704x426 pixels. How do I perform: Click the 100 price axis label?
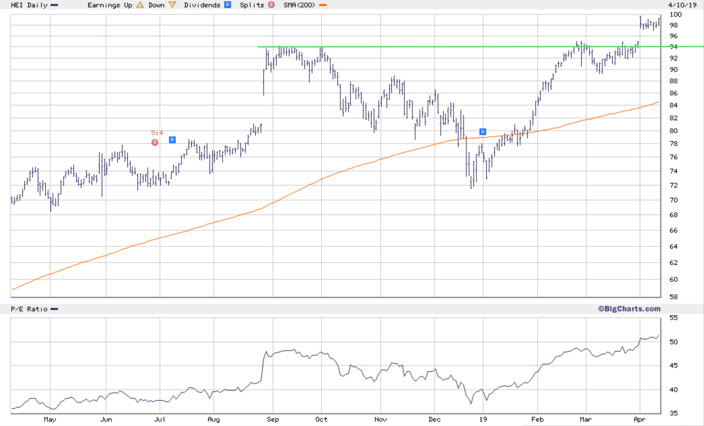point(675,15)
